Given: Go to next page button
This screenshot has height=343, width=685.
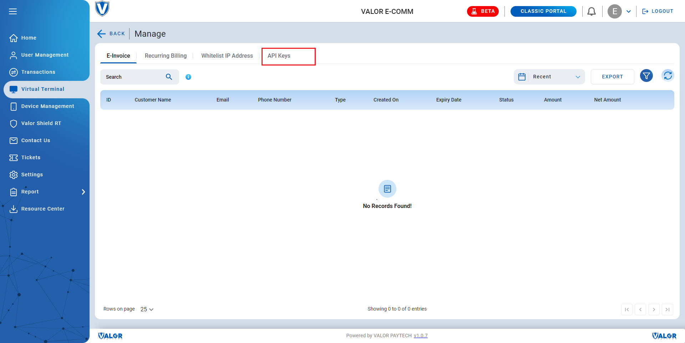Looking at the screenshot, I should click(654, 310).
